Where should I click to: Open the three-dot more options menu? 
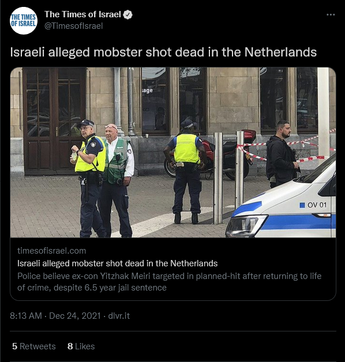click(x=331, y=15)
